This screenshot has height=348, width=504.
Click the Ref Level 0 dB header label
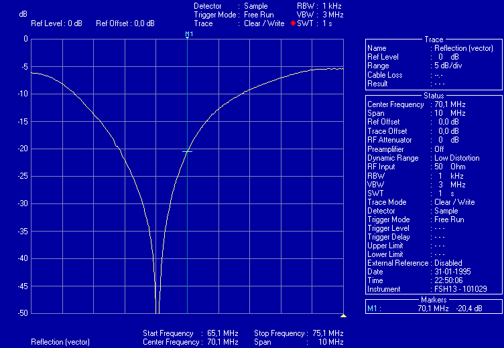(56, 23)
